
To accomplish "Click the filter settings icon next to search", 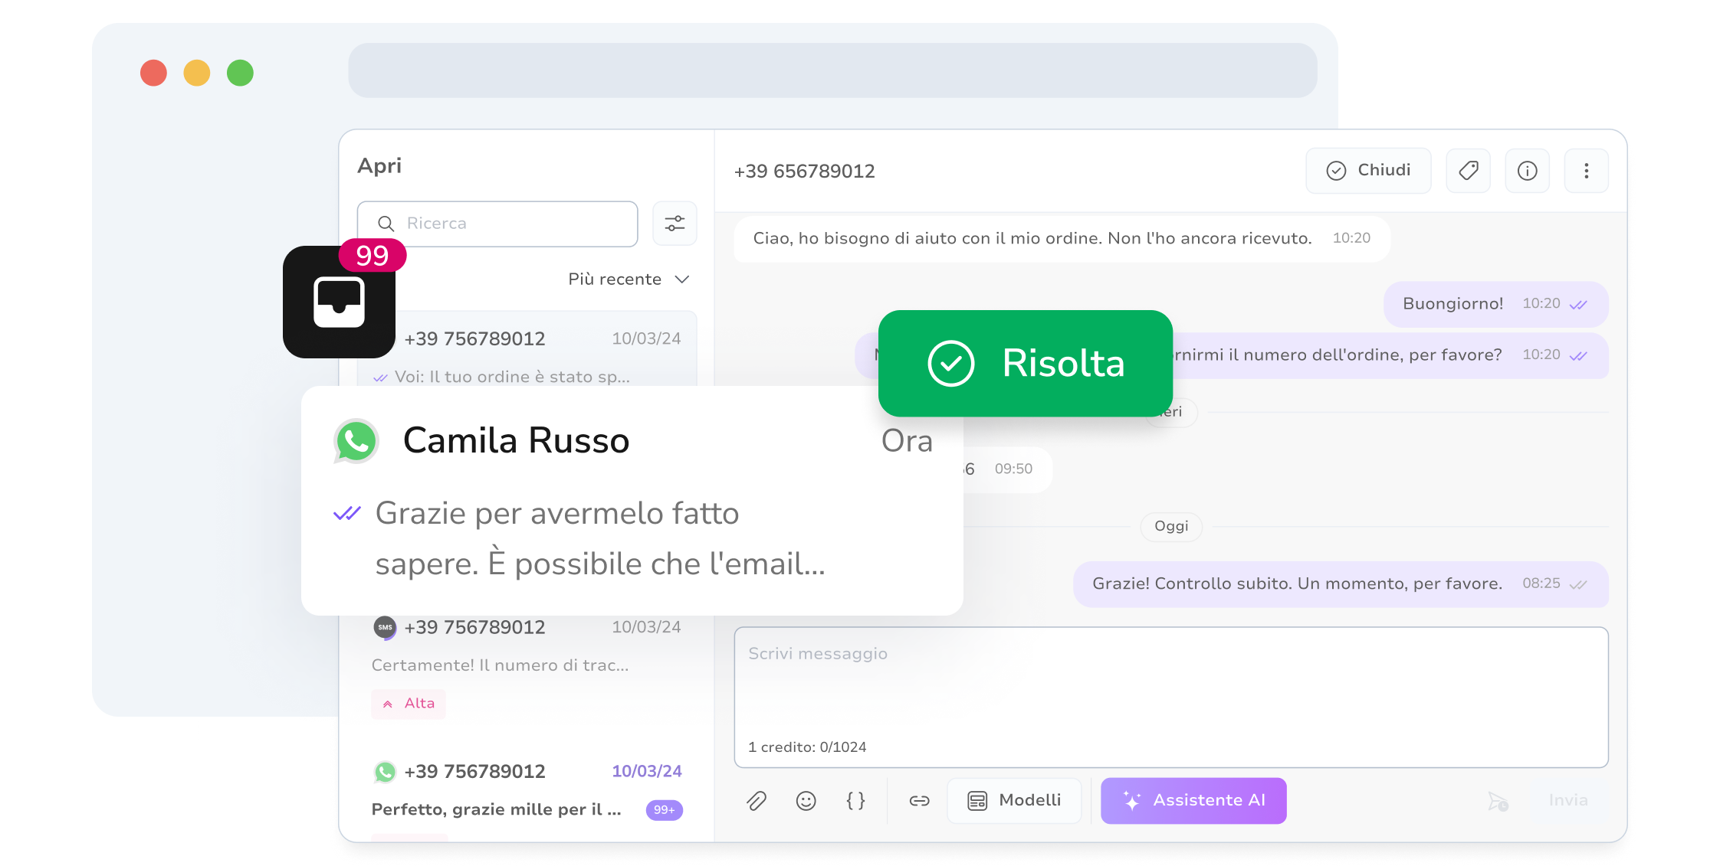I will click(675, 224).
